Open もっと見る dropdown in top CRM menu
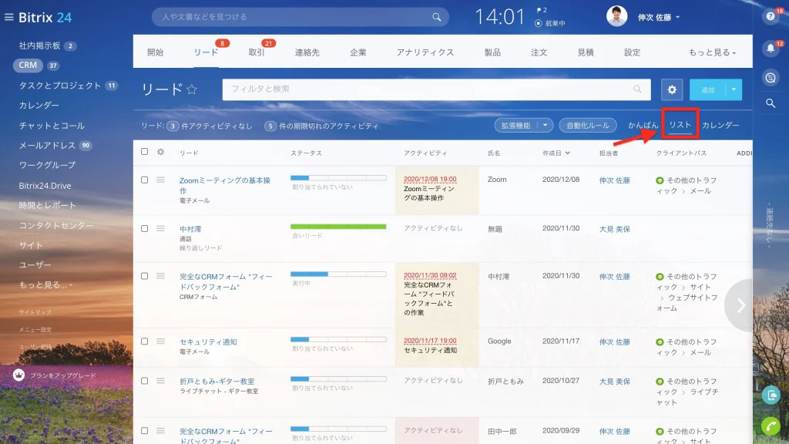The width and height of the screenshot is (789, 444). coord(712,52)
